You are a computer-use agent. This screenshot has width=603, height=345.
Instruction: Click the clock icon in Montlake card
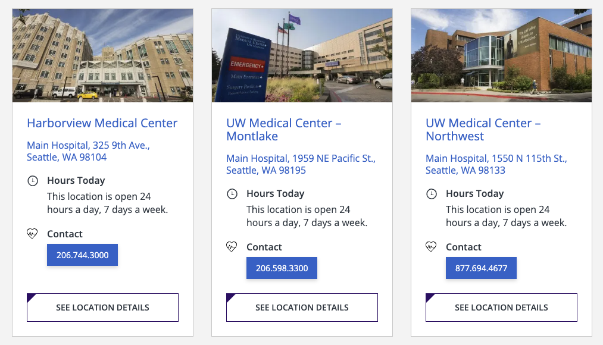pyautogui.click(x=232, y=194)
